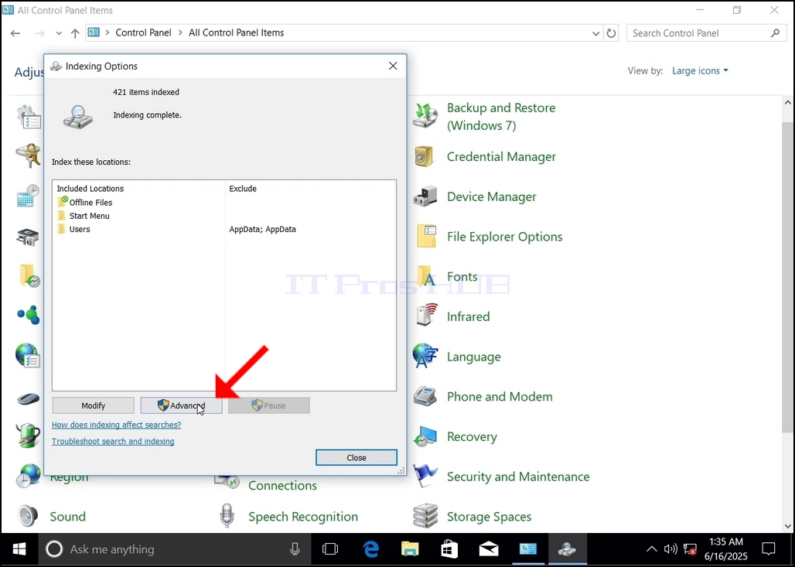The width and height of the screenshot is (795, 567).
Task: Go up one level with Up arrow
Action: pyautogui.click(x=75, y=33)
